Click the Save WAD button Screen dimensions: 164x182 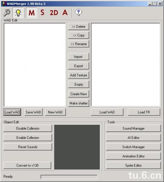pos(34,112)
